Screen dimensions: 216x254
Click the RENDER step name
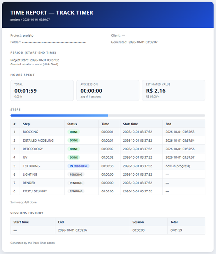[x=29, y=183]
